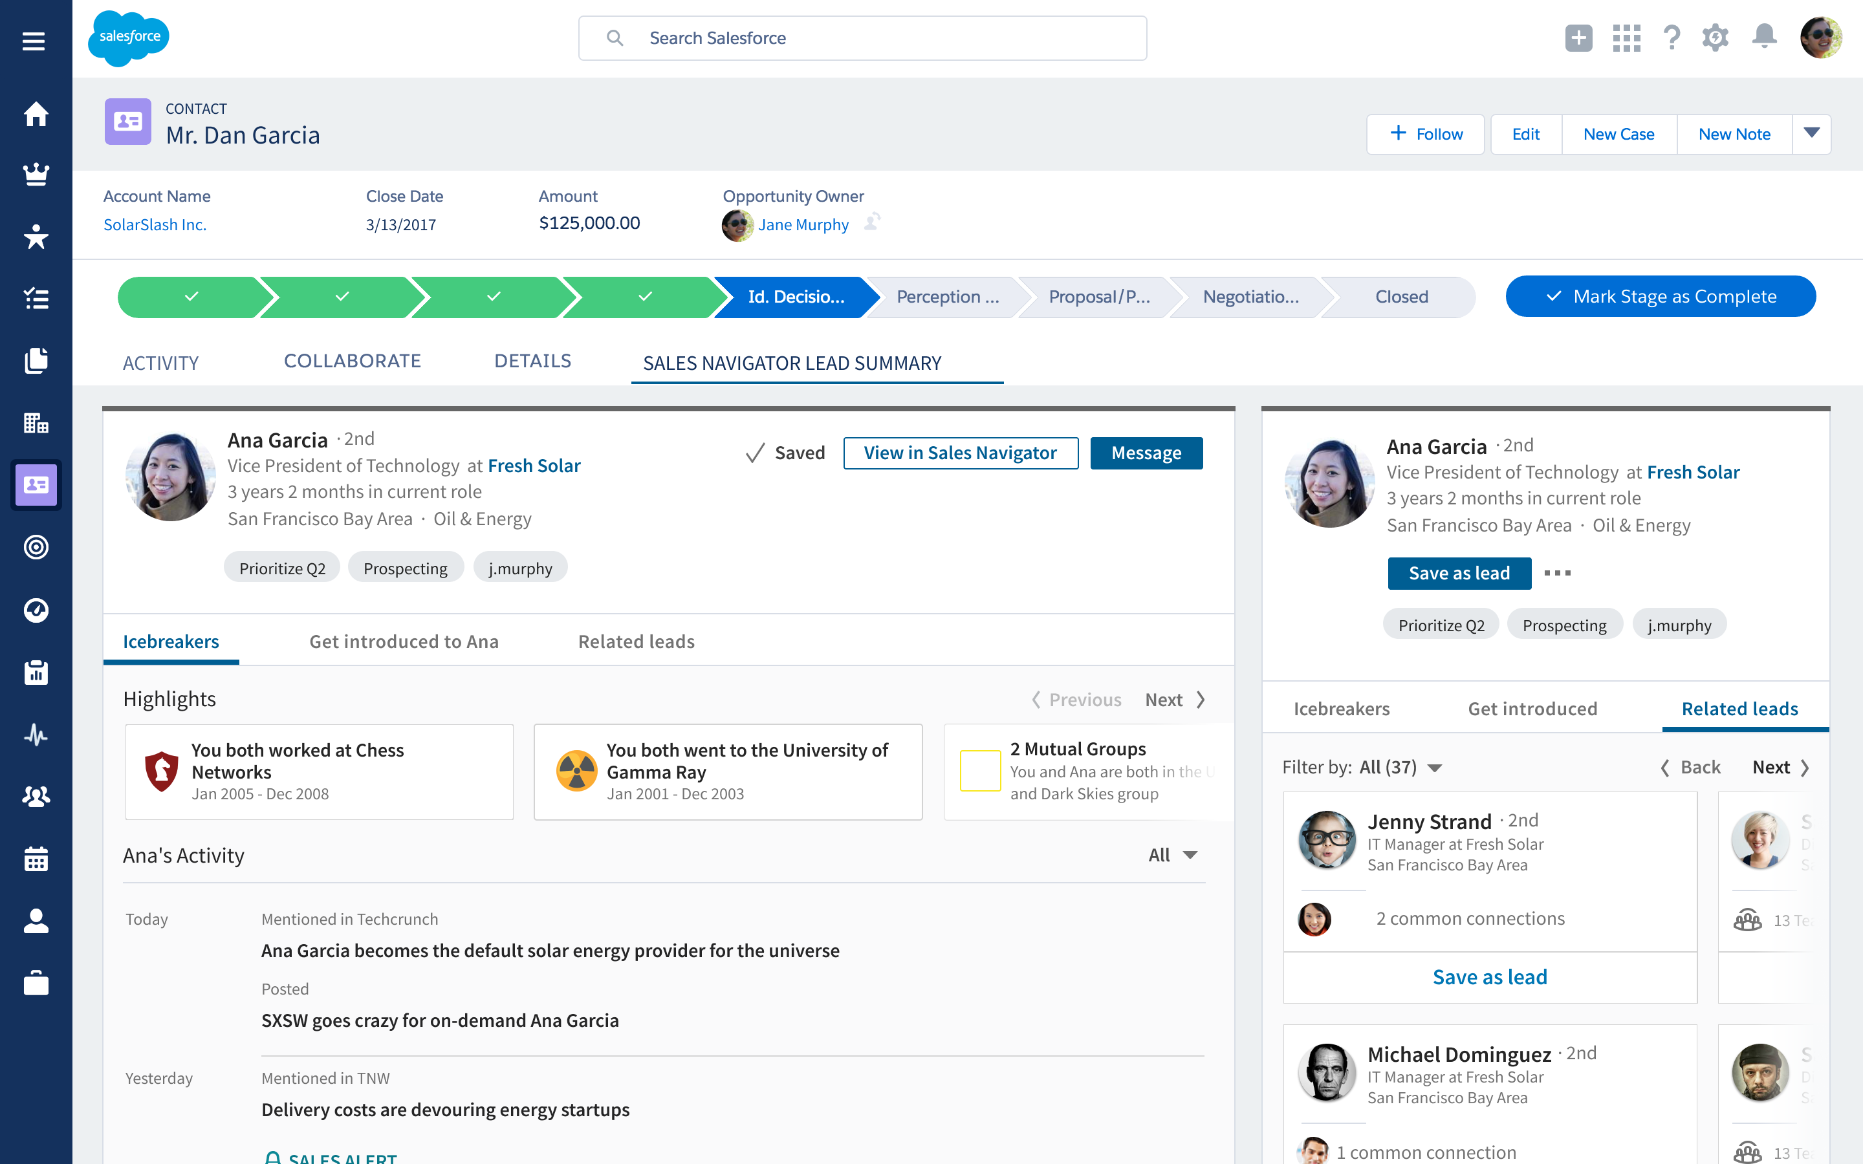Select the Perception stage in path

948,297
